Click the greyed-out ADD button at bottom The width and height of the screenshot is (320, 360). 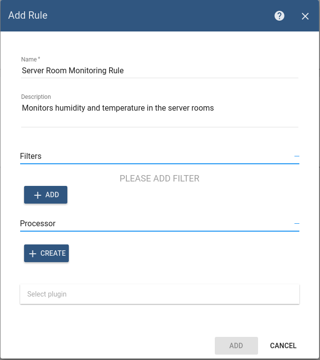236,346
